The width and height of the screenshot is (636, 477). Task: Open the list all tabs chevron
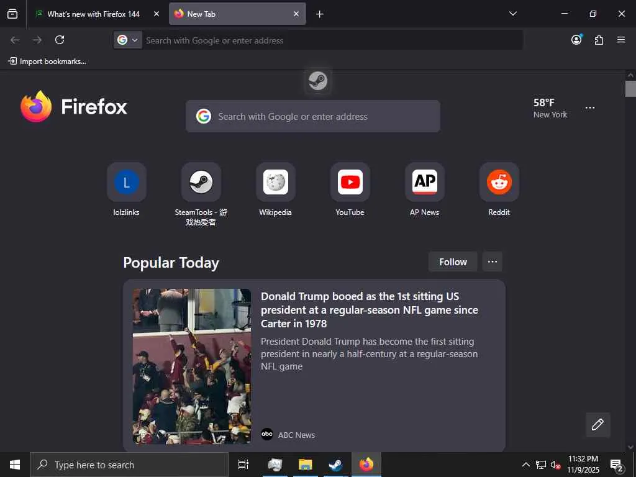point(512,14)
